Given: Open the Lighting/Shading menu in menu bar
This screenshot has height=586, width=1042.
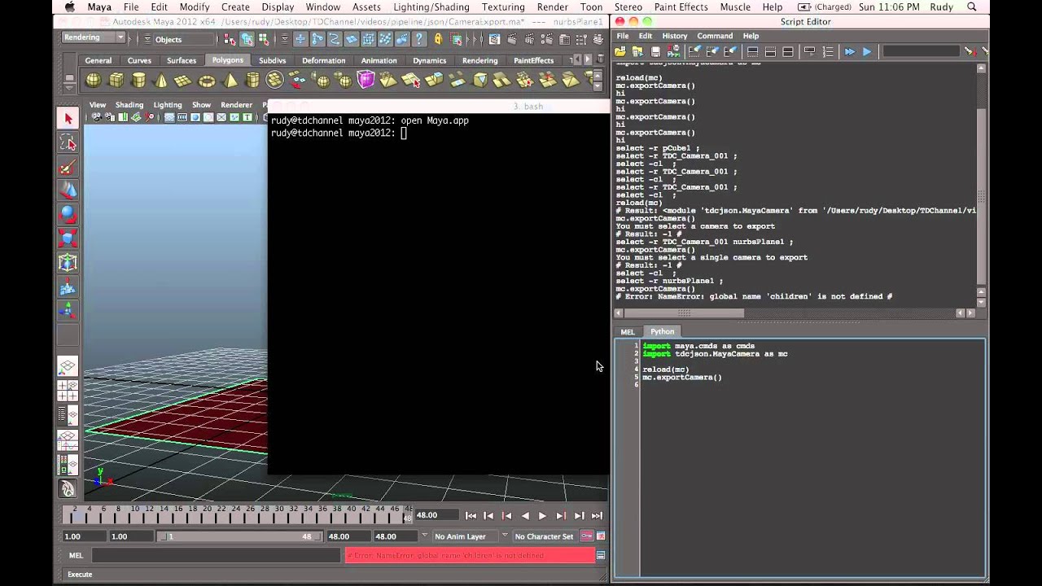Looking at the screenshot, I should pyautogui.click(x=431, y=7).
